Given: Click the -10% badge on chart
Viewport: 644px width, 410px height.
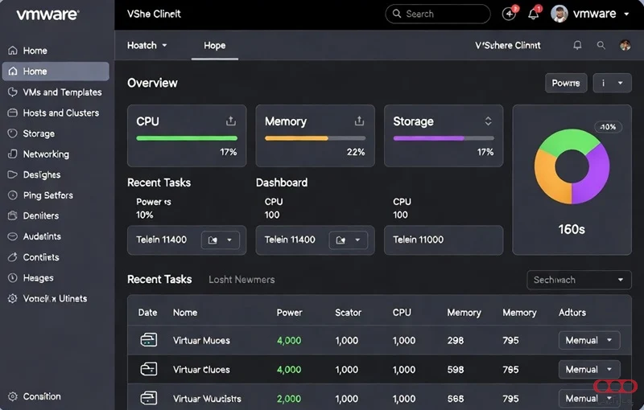Looking at the screenshot, I should click(x=608, y=127).
